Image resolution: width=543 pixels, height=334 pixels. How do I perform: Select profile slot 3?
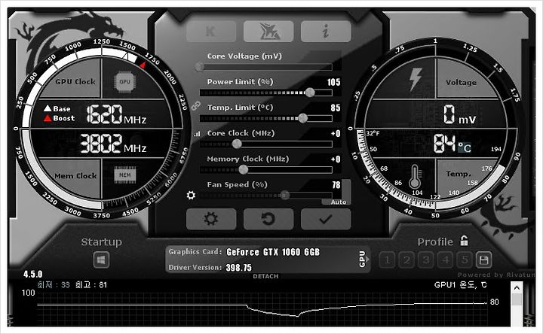coord(426,260)
